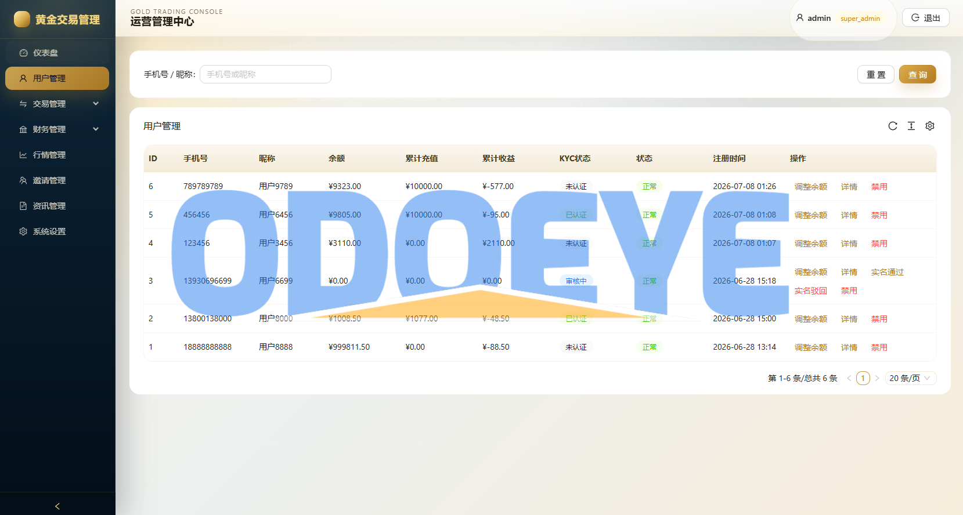Click 调整余额 for user 18888888888
The width and height of the screenshot is (963, 515).
click(810, 347)
